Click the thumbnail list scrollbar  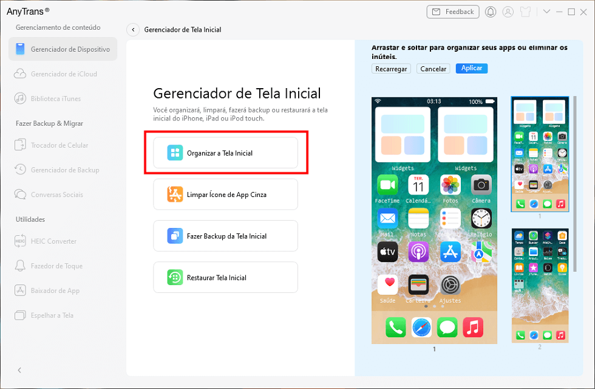(575, 184)
